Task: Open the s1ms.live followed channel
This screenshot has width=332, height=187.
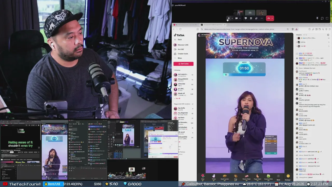Action: point(184,84)
